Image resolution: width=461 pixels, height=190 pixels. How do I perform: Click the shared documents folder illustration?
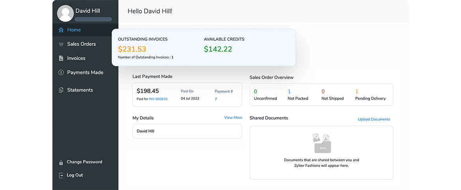coord(322,143)
